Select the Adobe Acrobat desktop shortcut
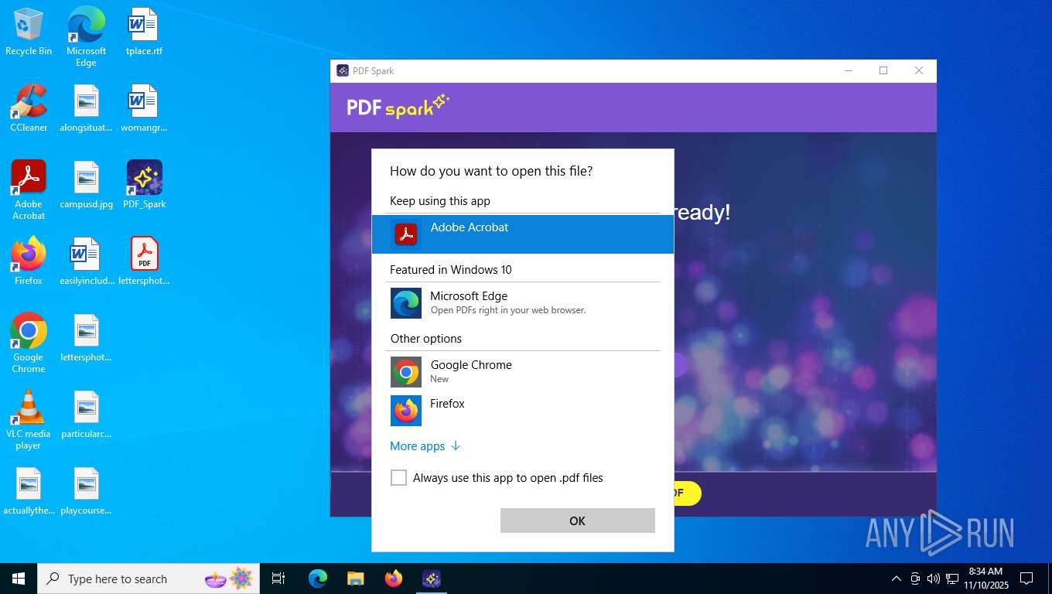The image size is (1052, 594). coord(29,190)
